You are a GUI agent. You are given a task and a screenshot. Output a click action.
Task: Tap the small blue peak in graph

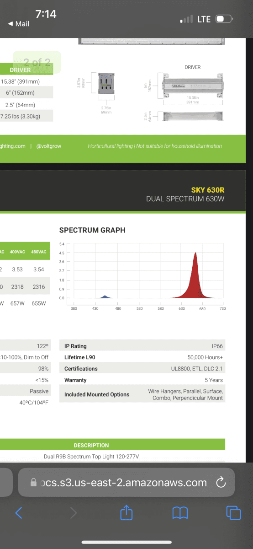pos(105,297)
